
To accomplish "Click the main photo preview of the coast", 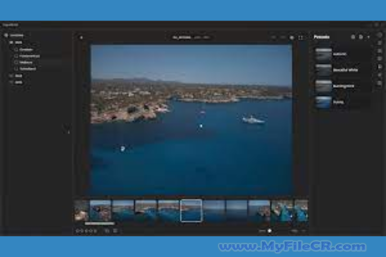I will (x=191, y=120).
